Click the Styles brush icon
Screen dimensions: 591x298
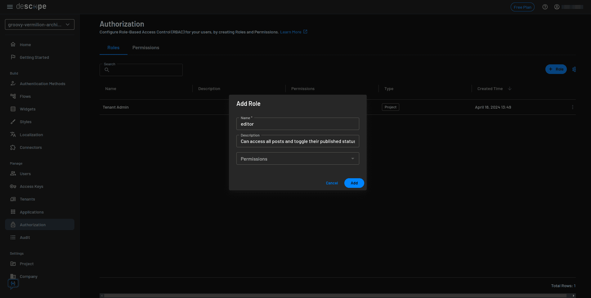click(13, 122)
